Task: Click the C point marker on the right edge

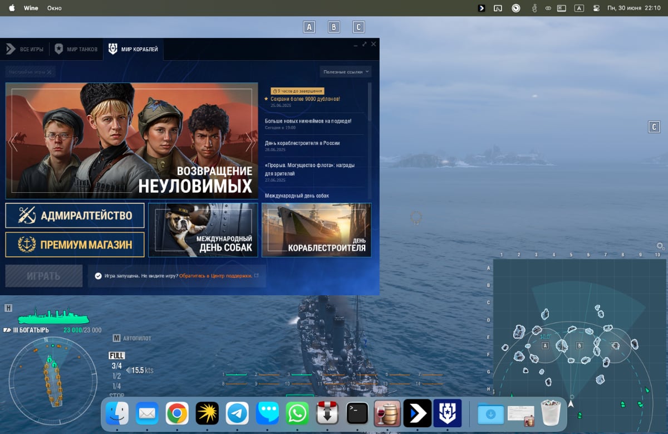Action: coord(655,127)
